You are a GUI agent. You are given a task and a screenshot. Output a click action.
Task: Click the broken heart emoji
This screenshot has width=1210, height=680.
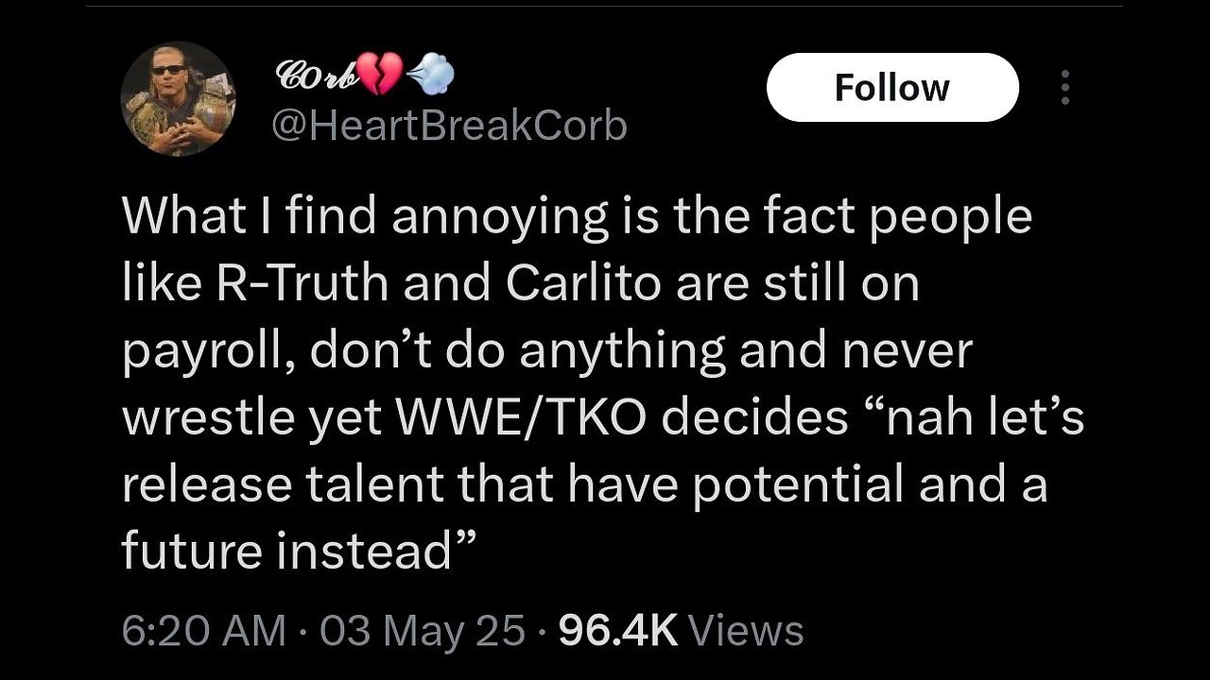pyautogui.click(x=380, y=76)
